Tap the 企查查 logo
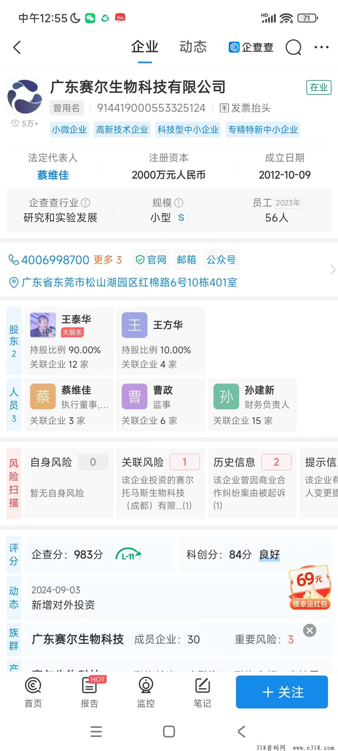Image resolution: width=338 pixels, height=751 pixels. (x=251, y=47)
